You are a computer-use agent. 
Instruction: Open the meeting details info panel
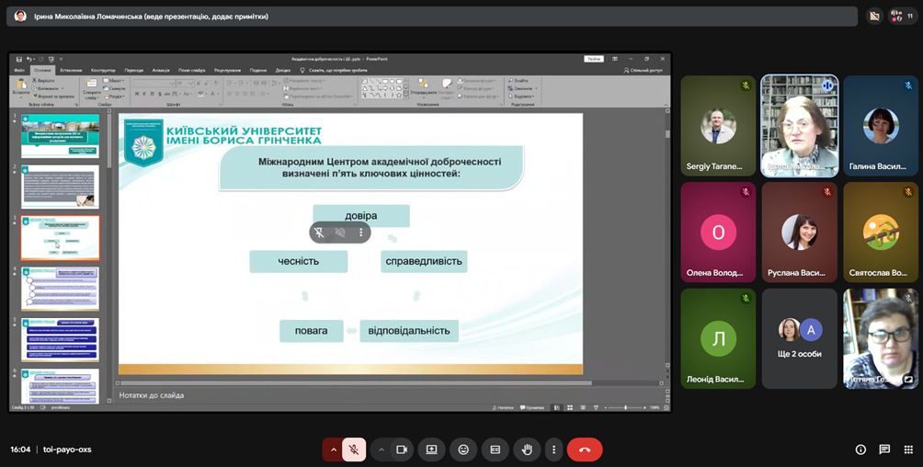tap(860, 450)
